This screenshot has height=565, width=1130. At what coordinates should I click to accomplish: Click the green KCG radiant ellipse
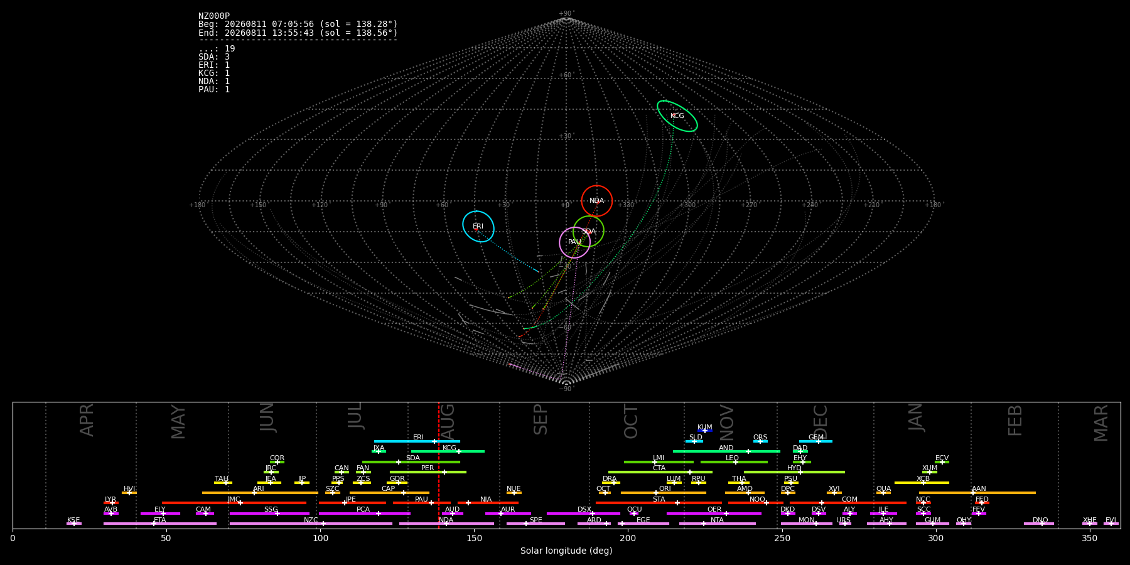point(677,116)
